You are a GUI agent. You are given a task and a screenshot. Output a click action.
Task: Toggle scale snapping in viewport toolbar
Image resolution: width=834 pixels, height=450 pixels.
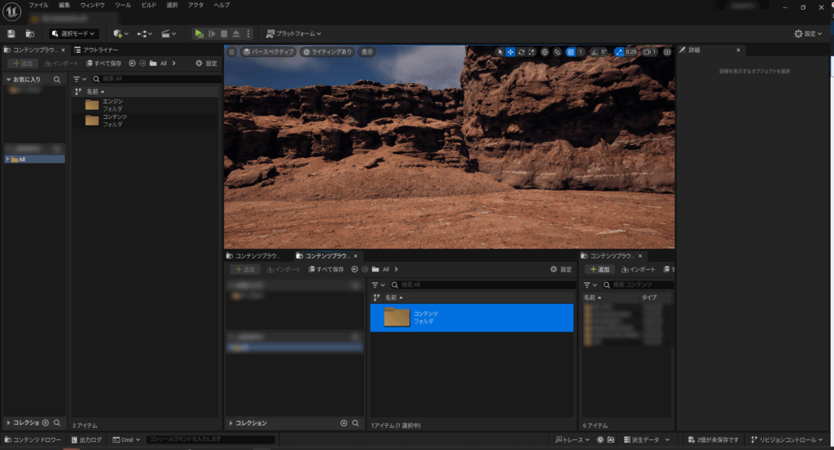pos(619,52)
